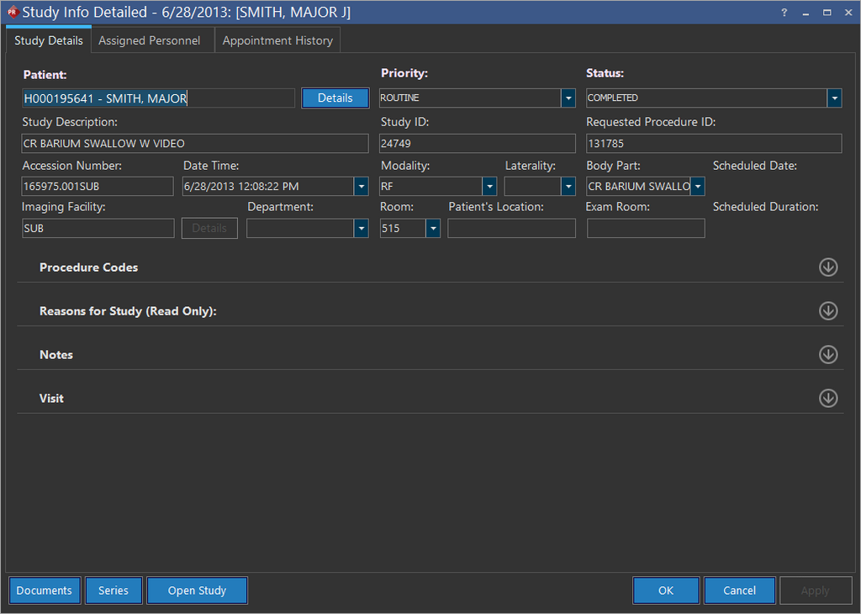Click the help question mark icon
This screenshot has width=861, height=614.
coord(784,13)
